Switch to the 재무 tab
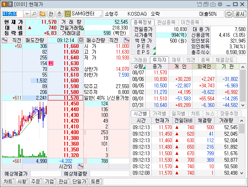 176,60
